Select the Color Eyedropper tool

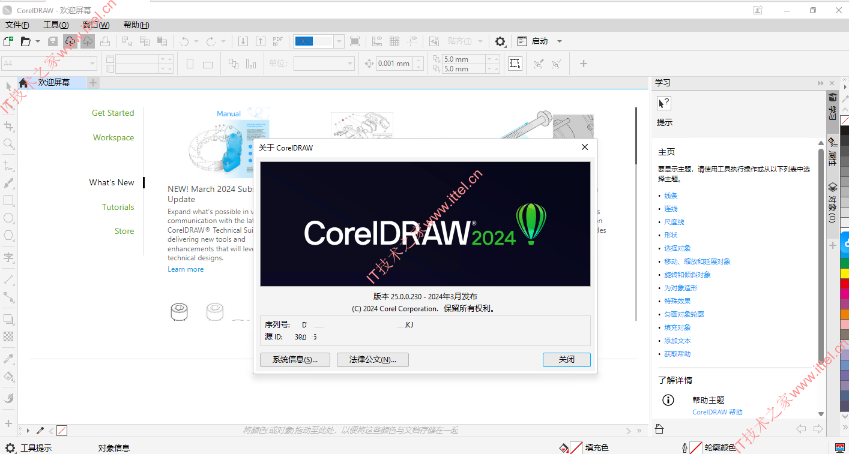9,359
